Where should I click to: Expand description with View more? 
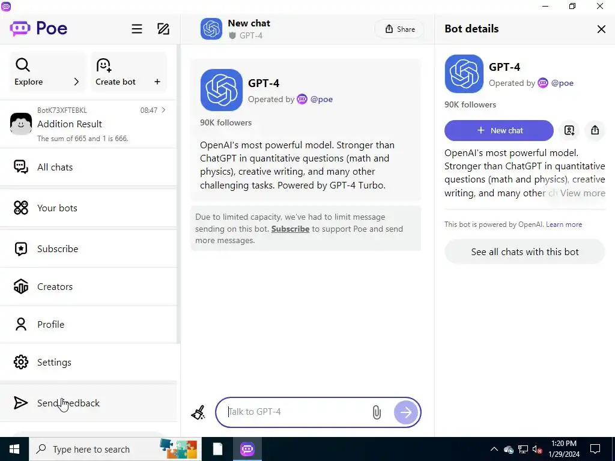[x=583, y=193]
